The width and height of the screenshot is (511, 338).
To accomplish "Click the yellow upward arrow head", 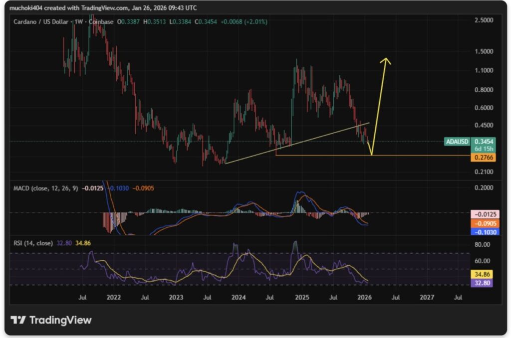I will coord(385,61).
